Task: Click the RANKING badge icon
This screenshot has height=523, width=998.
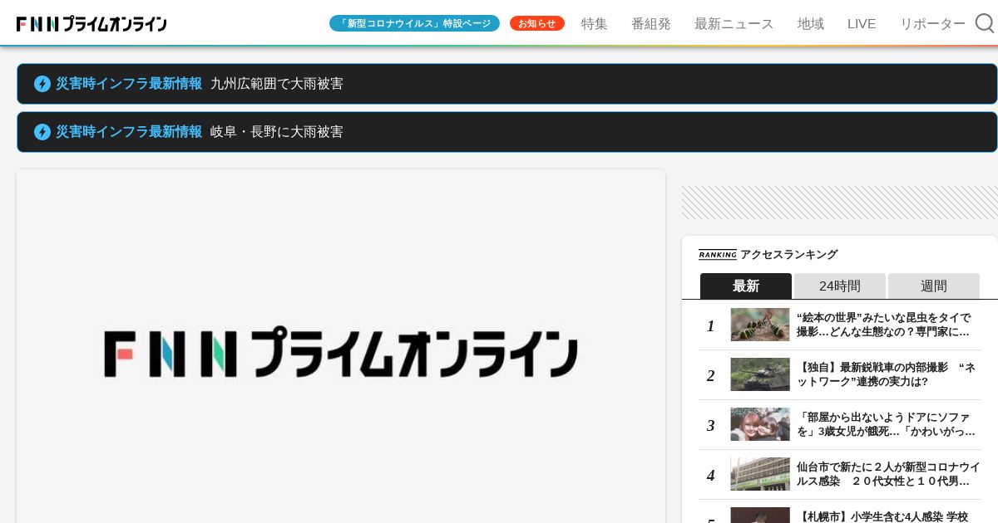Action: 718,255
